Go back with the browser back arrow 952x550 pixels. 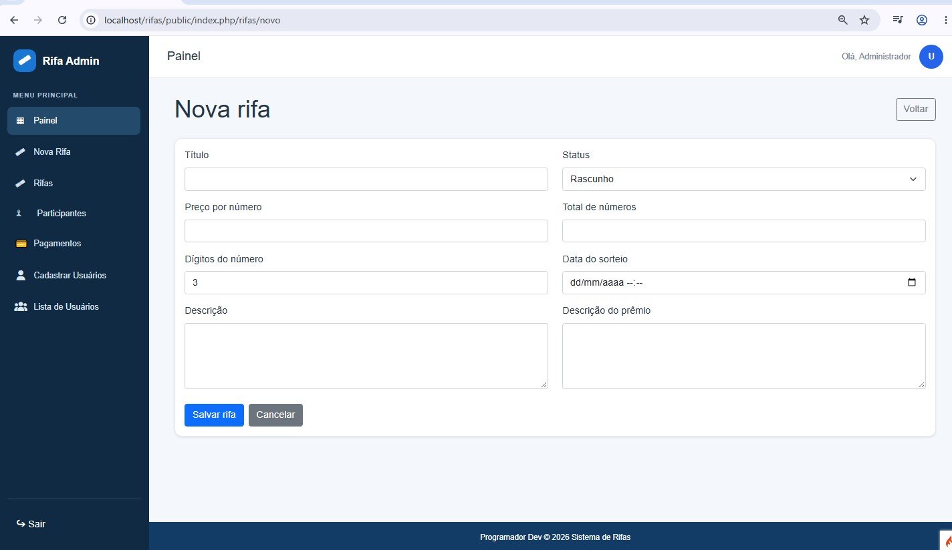(14, 20)
